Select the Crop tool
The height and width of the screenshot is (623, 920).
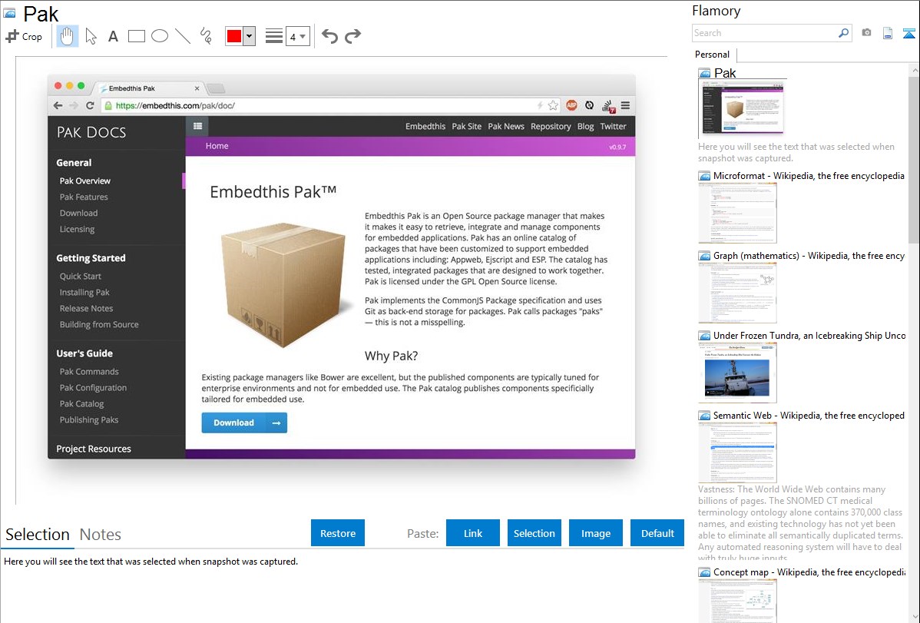(24, 36)
